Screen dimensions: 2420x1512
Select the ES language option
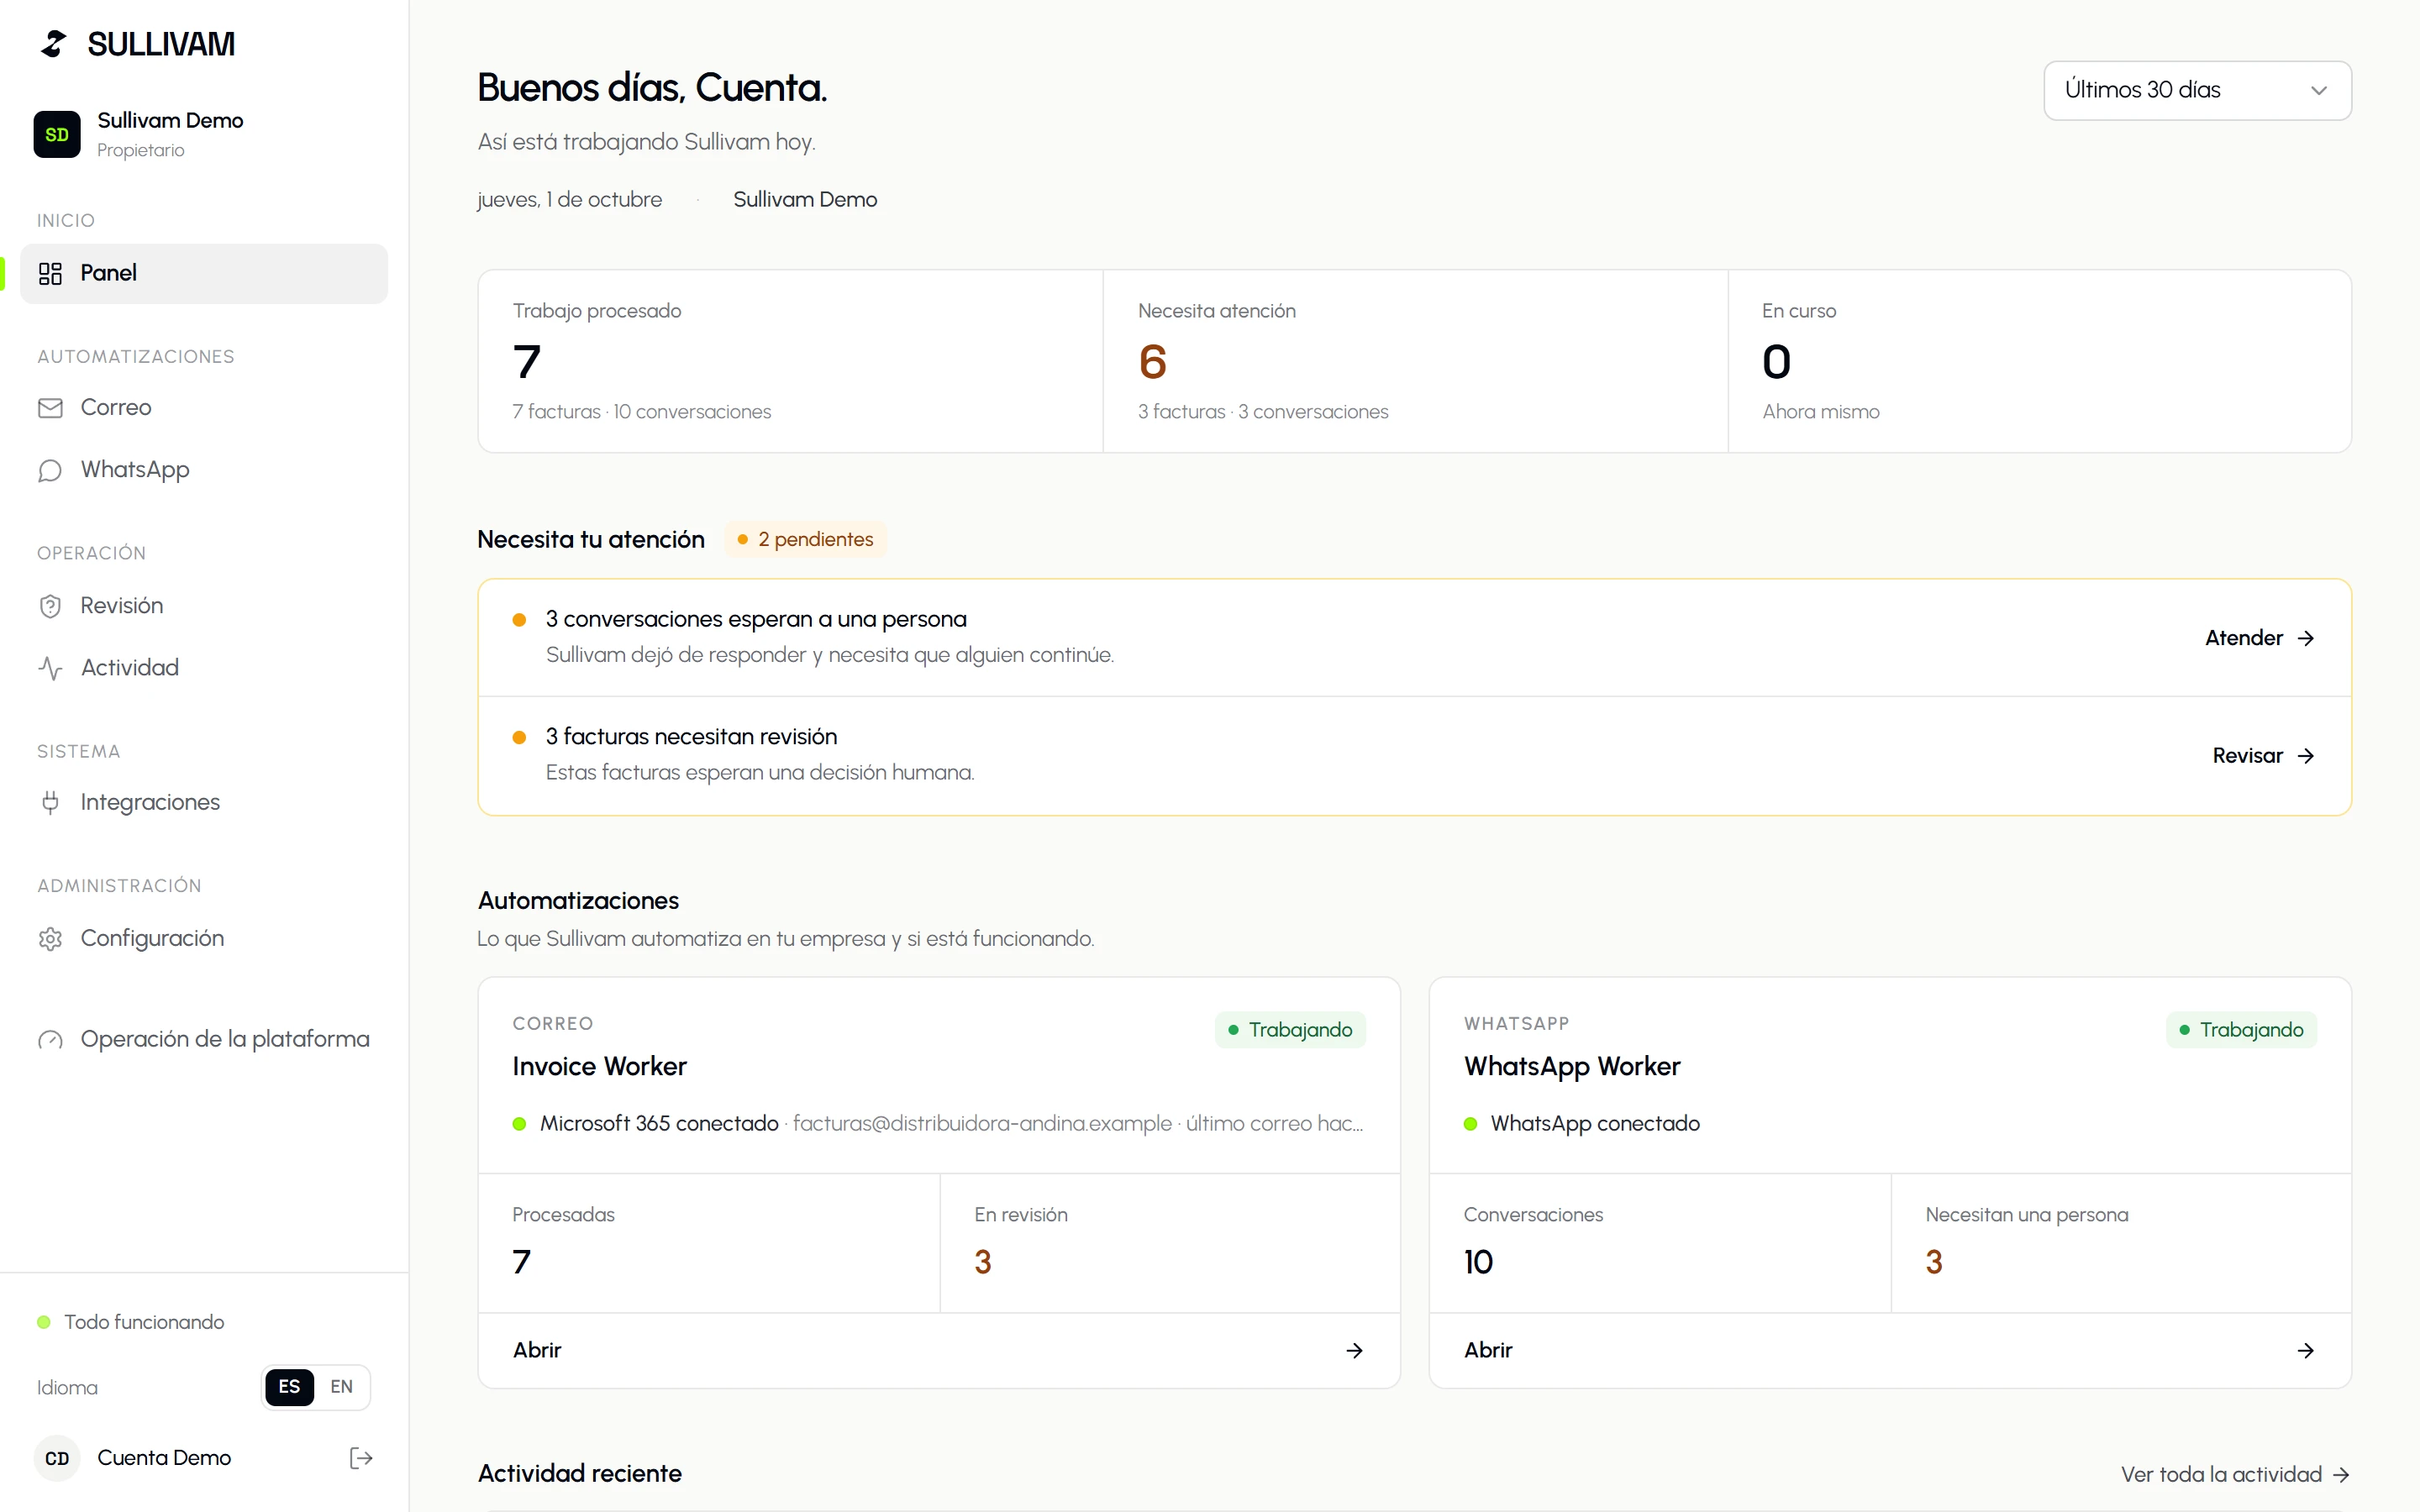coord(289,1386)
